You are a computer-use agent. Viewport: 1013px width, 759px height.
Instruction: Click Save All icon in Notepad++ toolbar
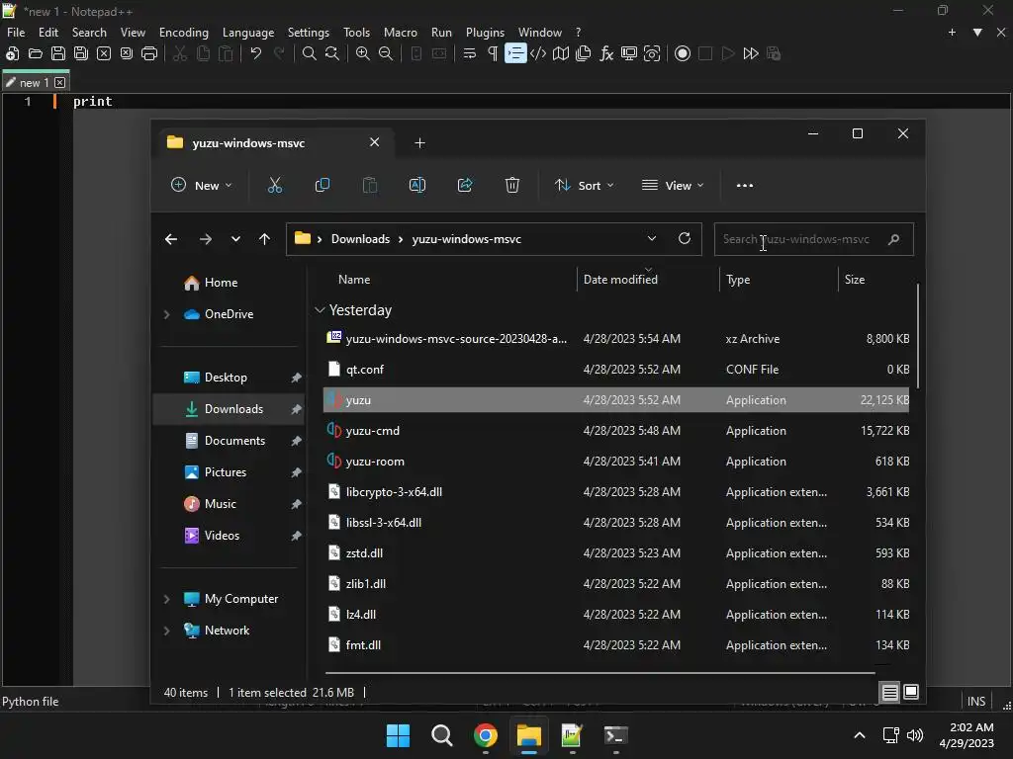(81, 53)
